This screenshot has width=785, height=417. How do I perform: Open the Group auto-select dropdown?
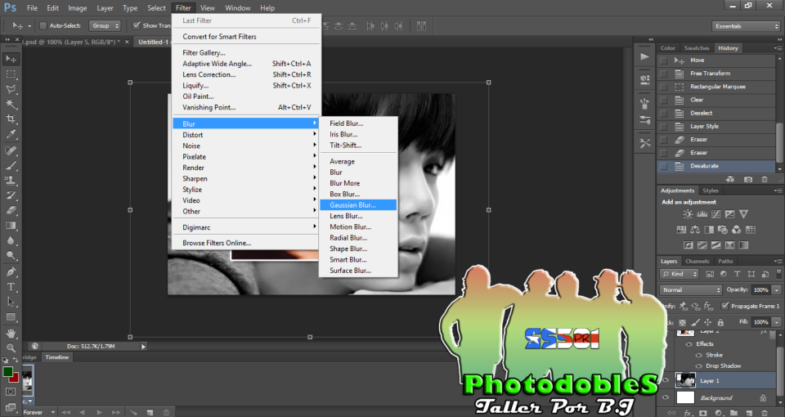105,25
